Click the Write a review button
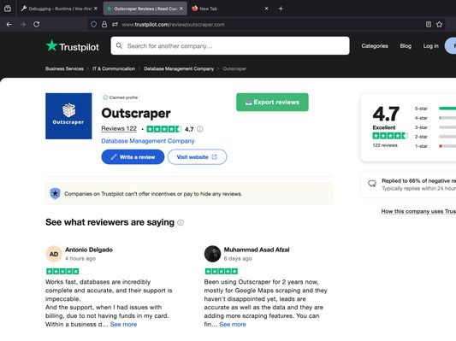The image size is (456, 341). pyautogui.click(x=133, y=157)
